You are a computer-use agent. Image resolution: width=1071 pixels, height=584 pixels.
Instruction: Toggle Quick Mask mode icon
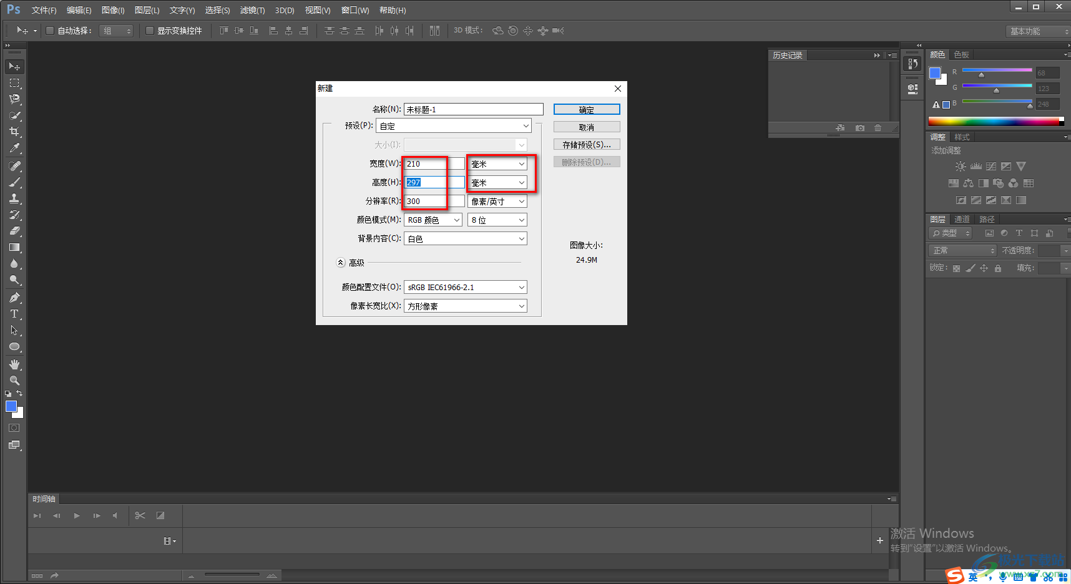14,428
